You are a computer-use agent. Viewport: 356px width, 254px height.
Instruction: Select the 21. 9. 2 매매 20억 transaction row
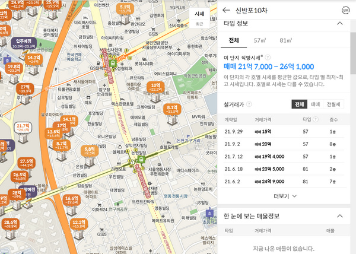(284, 144)
